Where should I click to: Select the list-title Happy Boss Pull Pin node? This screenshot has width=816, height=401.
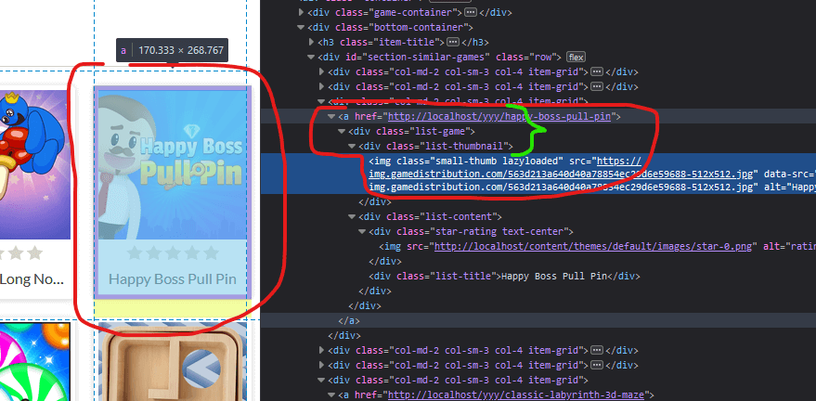[x=504, y=277]
